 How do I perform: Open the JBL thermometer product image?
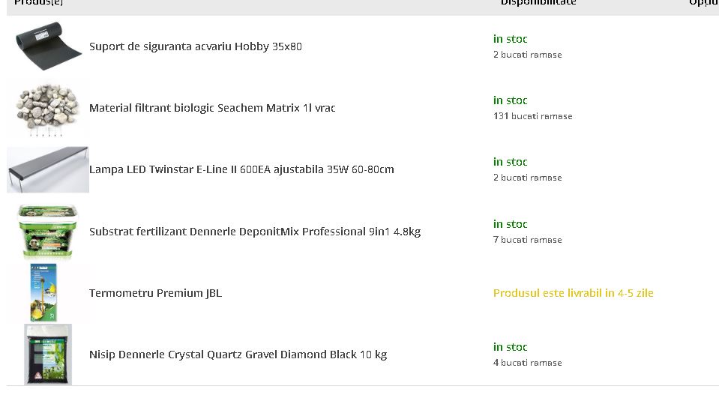pos(44,292)
